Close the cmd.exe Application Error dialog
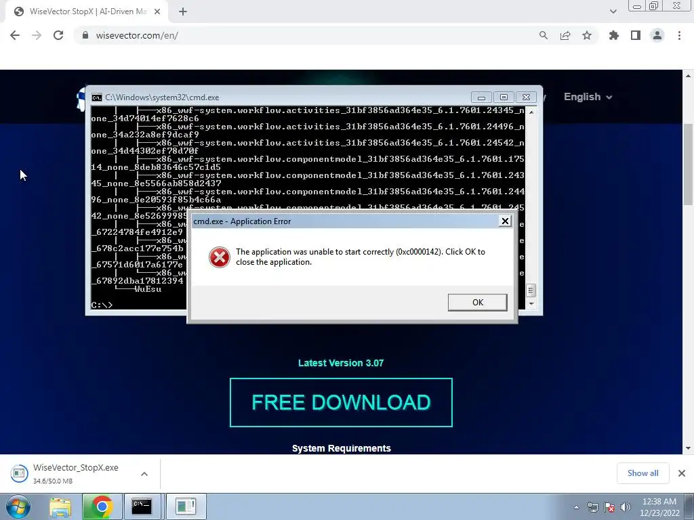The width and height of the screenshot is (694, 520). coord(504,221)
